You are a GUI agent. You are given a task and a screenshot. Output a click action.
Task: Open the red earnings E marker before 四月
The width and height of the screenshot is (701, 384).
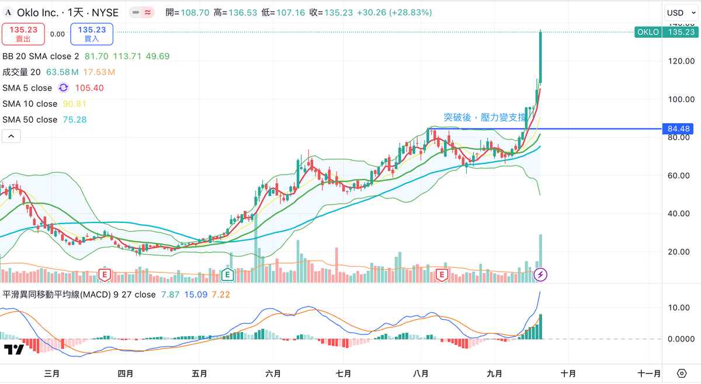(x=105, y=274)
